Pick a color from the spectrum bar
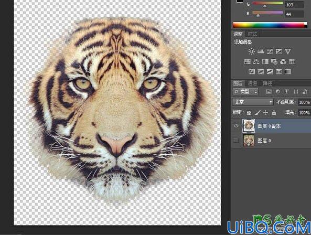This screenshot has height=235, width=311. 270,25
